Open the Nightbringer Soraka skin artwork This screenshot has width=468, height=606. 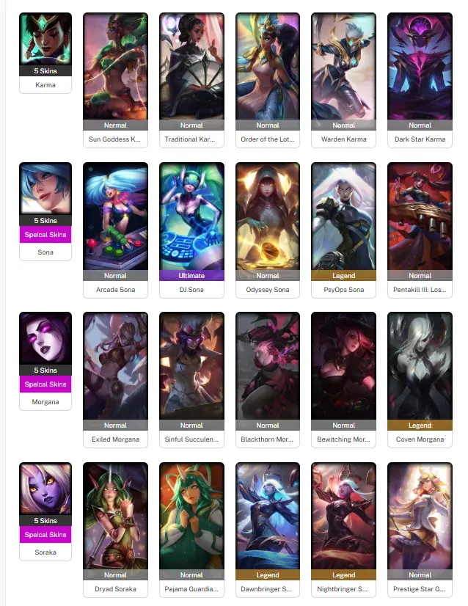(x=343, y=516)
